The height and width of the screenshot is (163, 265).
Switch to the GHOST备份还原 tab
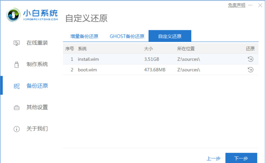tap(127, 36)
